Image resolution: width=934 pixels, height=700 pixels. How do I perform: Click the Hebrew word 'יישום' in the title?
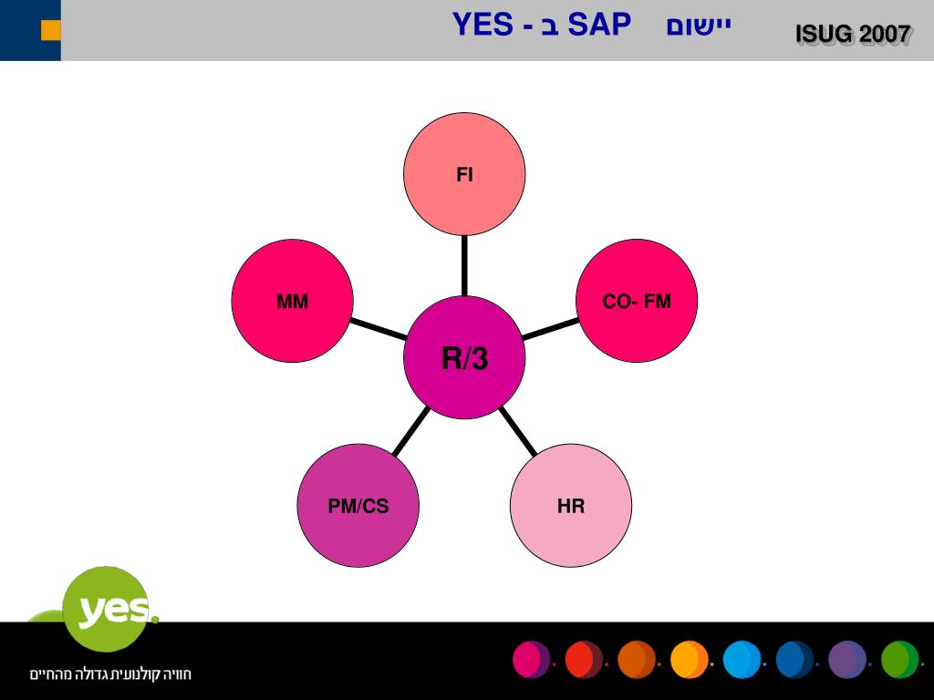click(698, 26)
